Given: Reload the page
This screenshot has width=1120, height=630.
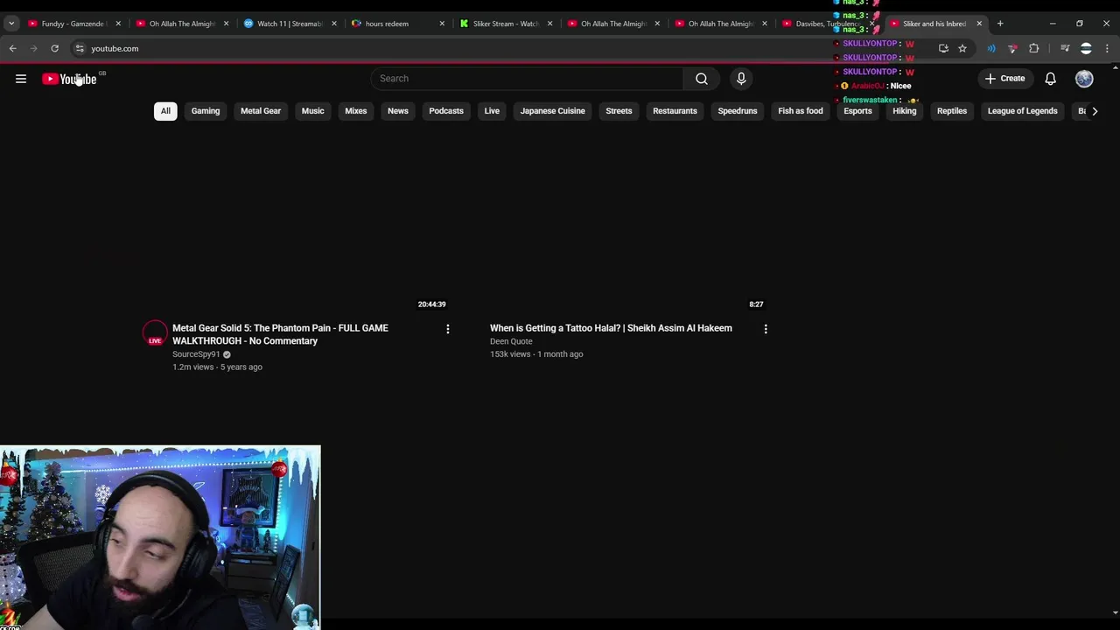Looking at the screenshot, I should (x=54, y=48).
